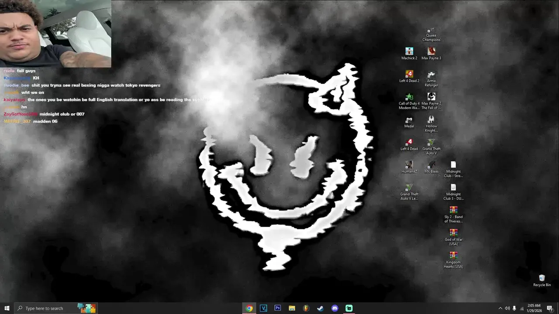Click the microphone tray icon
Viewport: 559px width, 314px height.
[x=514, y=308]
